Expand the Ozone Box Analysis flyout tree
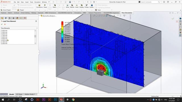 coord(39,16)
